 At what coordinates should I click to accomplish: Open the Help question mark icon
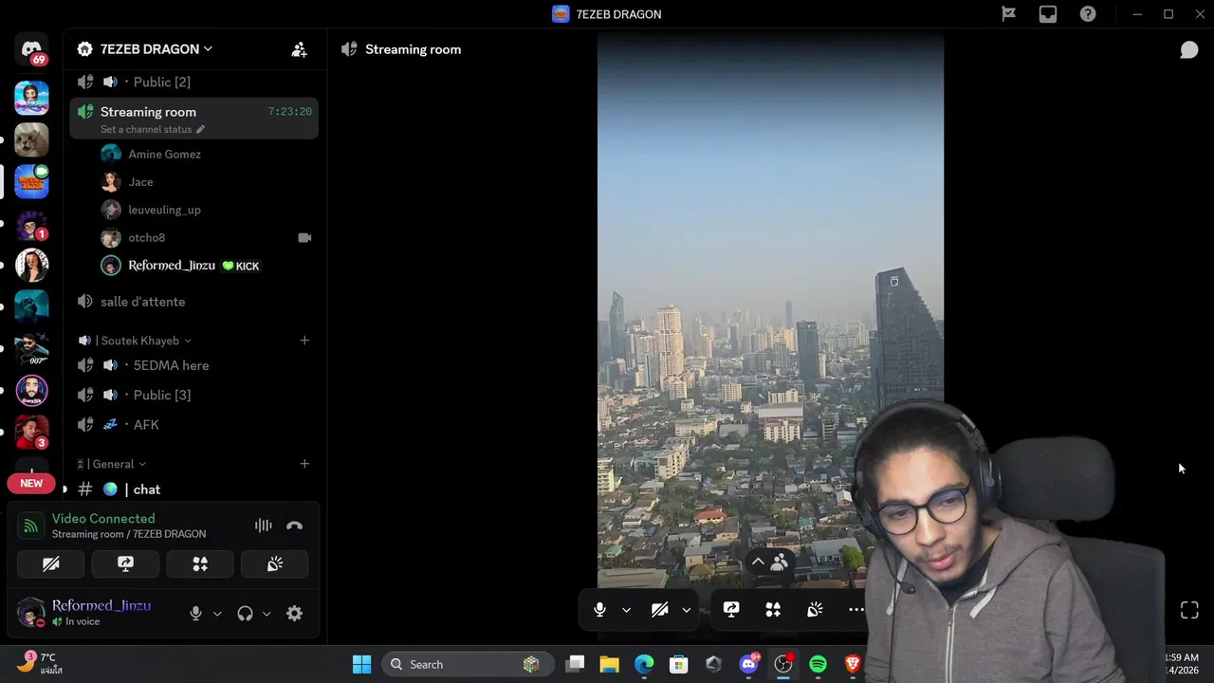pos(1088,14)
